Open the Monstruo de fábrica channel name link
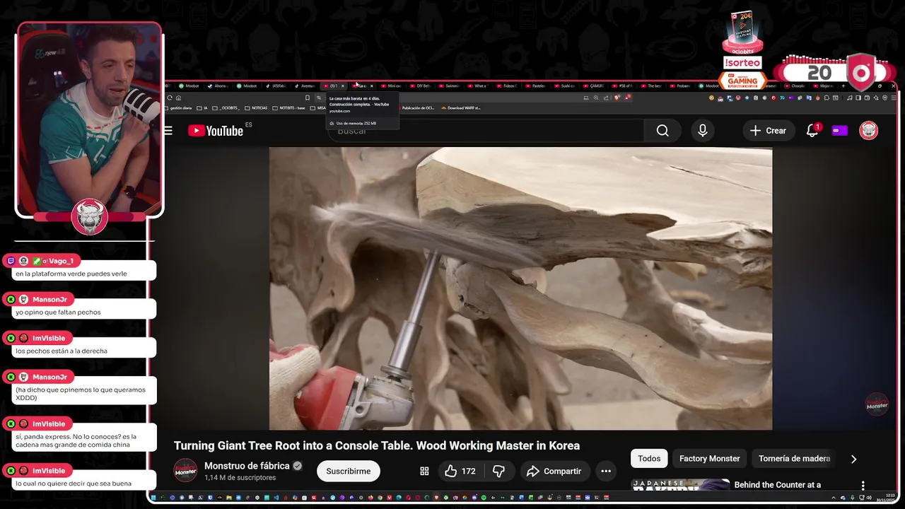 click(247, 466)
